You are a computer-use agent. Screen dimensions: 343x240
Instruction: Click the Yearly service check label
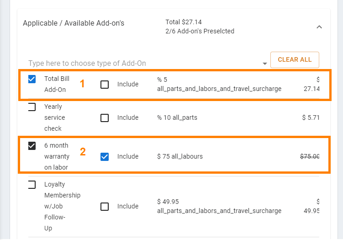(x=55, y=117)
